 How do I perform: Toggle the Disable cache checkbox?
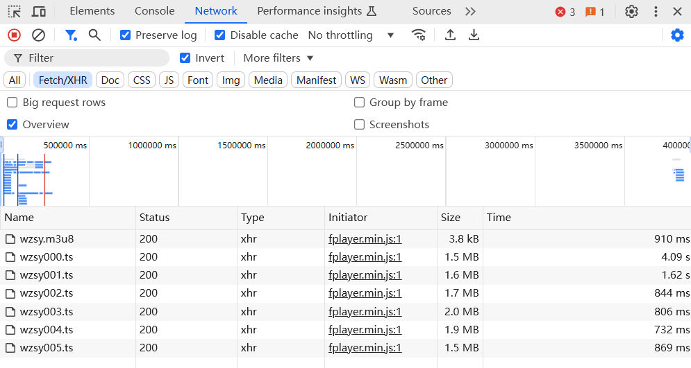click(x=220, y=35)
